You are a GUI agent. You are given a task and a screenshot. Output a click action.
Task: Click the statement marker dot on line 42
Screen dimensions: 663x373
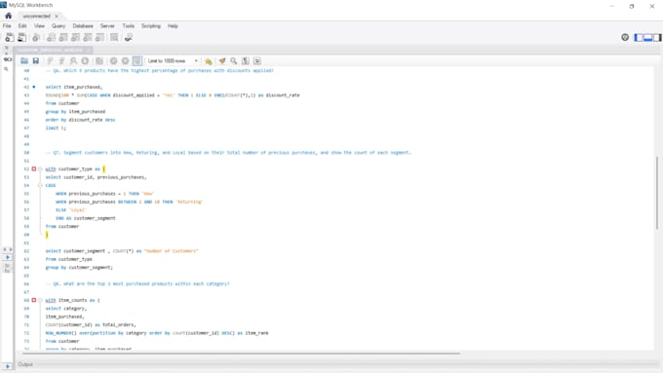34,87
